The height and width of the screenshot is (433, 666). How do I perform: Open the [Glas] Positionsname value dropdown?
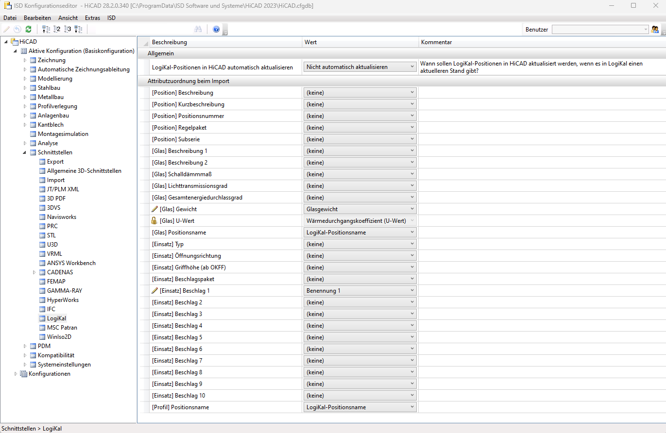click(360, 233)
